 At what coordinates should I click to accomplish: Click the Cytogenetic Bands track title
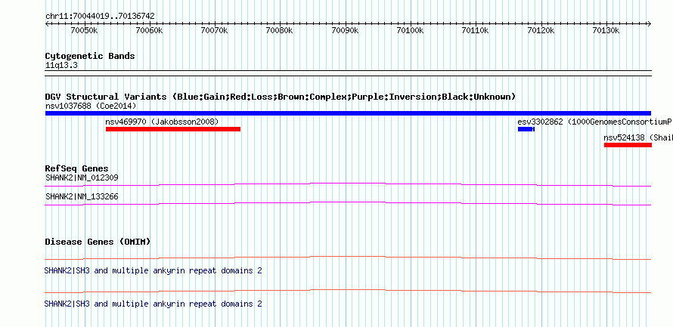pyautogui.click(x=90, y=56)
